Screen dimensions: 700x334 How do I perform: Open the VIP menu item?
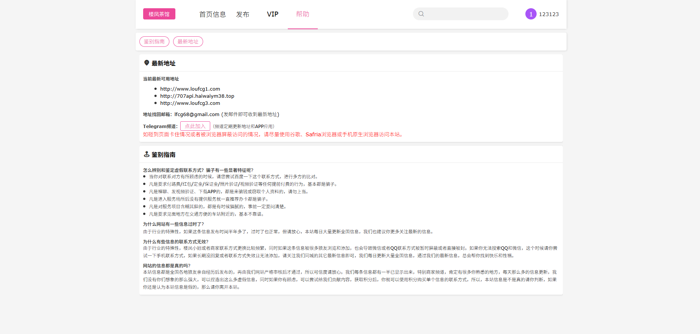click(x=272, y=14)
